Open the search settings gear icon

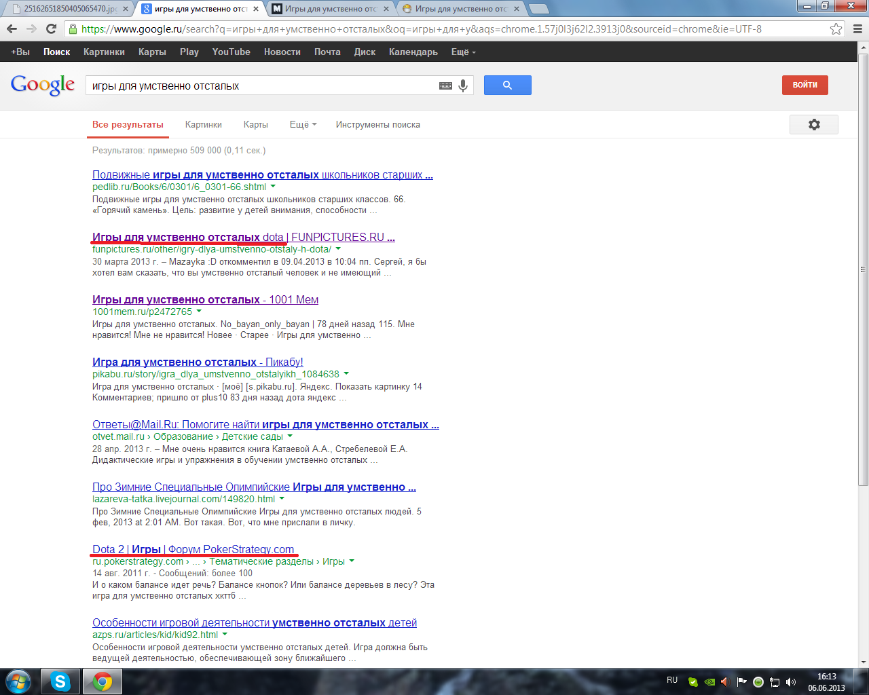(814, 124)
